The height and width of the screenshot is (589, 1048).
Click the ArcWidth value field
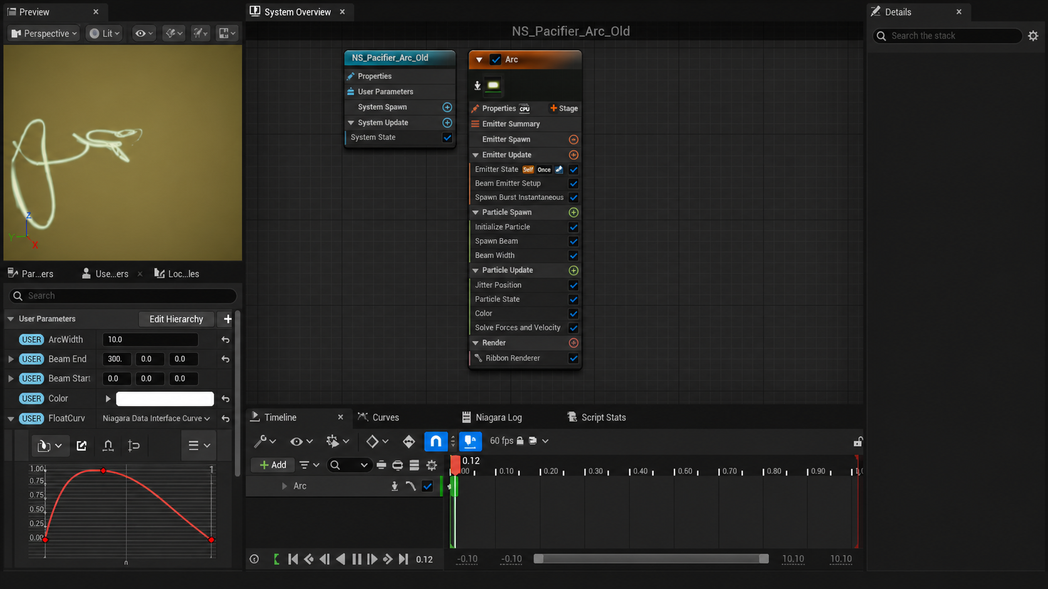point(150,339)
